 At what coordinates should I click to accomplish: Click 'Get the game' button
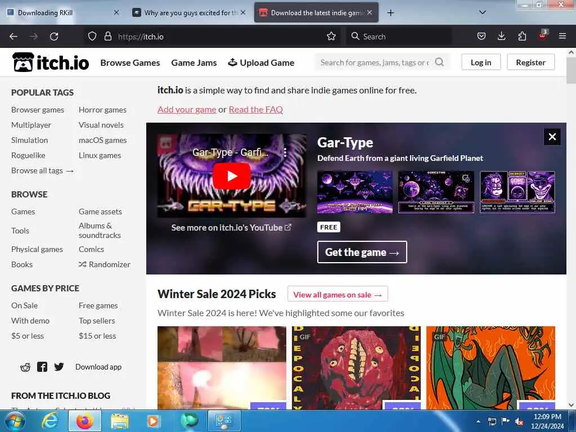coord(362,252)
